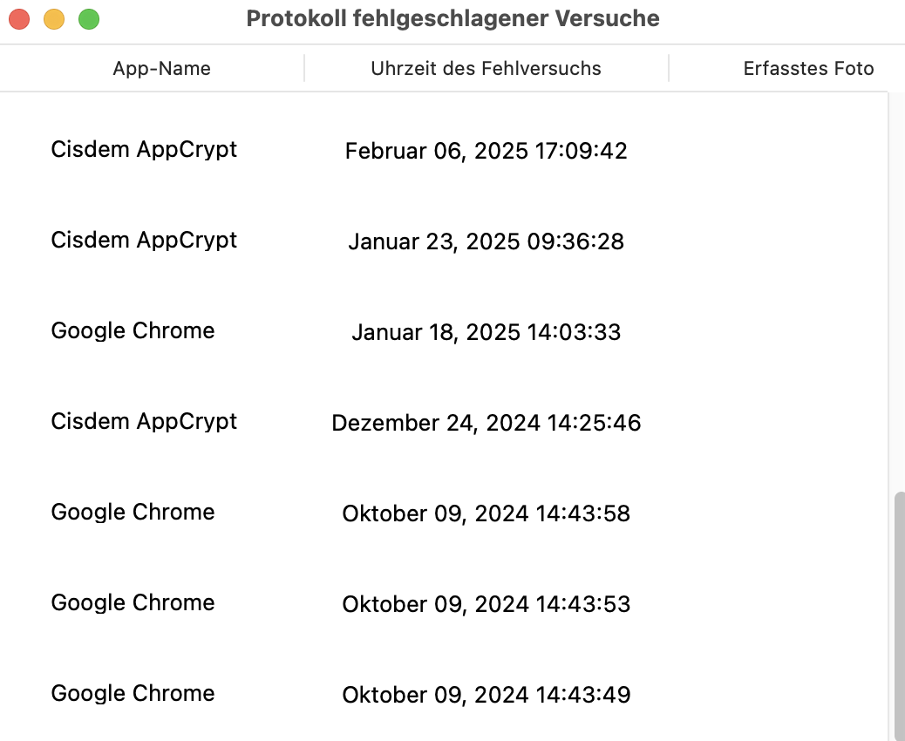Click the Oktober 09, 2024 14:43:49 timestamp
This screenshot has height=741, width=905.
click(x=486, y=695)
